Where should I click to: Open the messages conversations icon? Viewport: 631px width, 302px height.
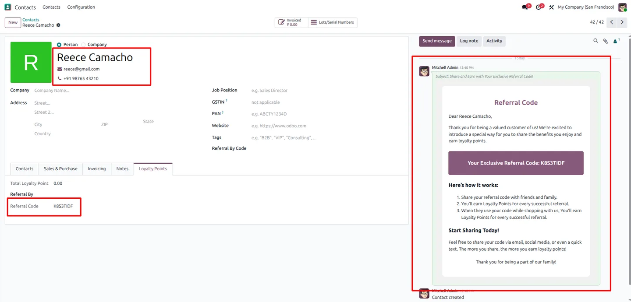525,7
